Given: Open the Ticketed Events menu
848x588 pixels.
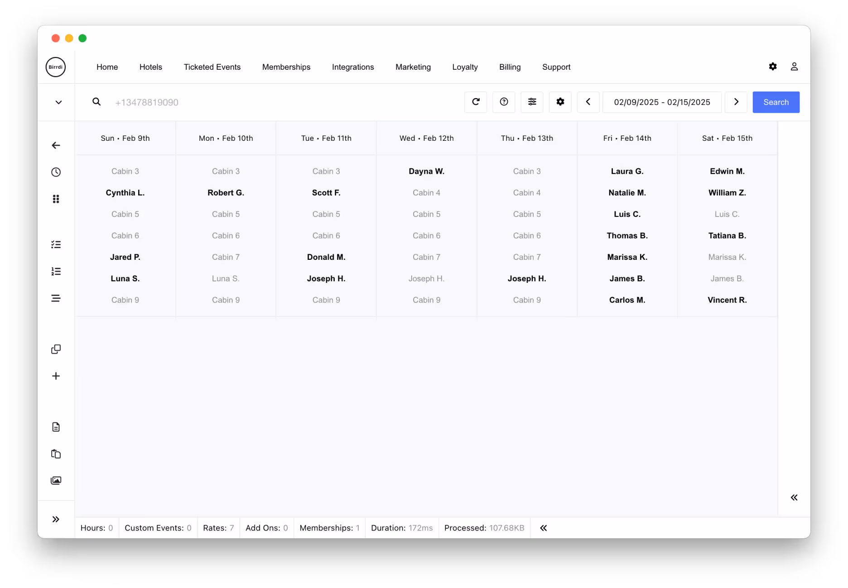Looking at the screenshot, I should pyautogui.click(x=212, y=67).
